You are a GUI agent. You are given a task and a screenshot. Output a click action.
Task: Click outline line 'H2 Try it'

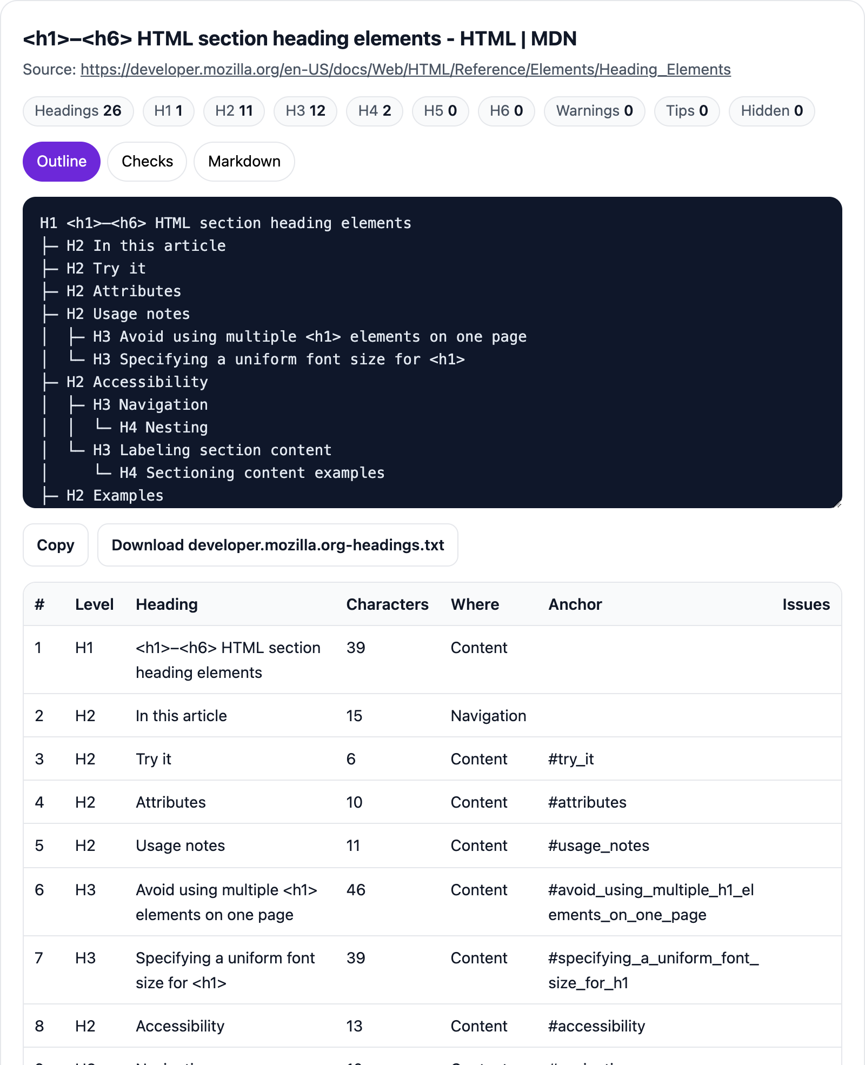(x=106, y=268)
